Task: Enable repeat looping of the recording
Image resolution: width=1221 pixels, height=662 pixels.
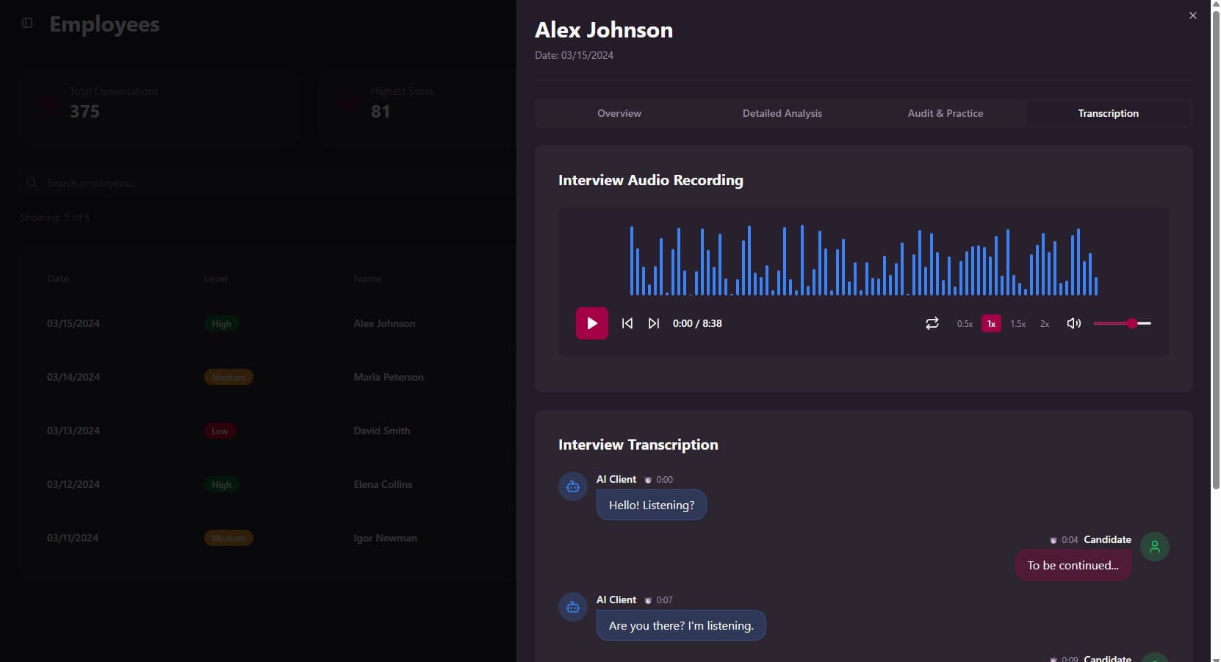Action: pos(932,323)
